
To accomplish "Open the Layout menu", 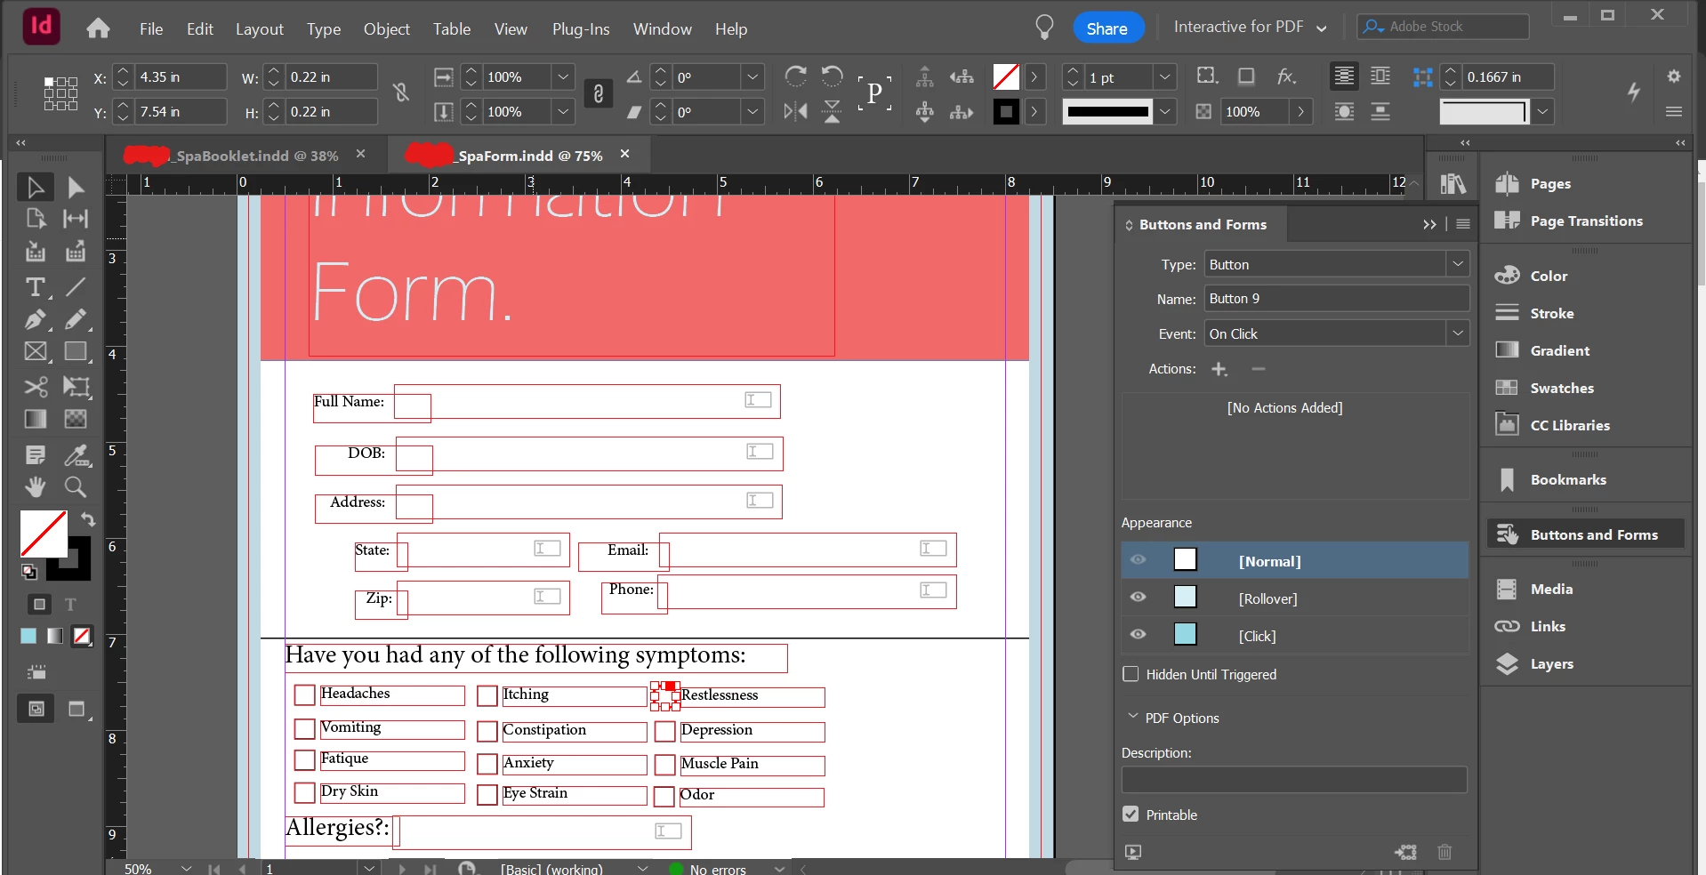I will point(260,28).
